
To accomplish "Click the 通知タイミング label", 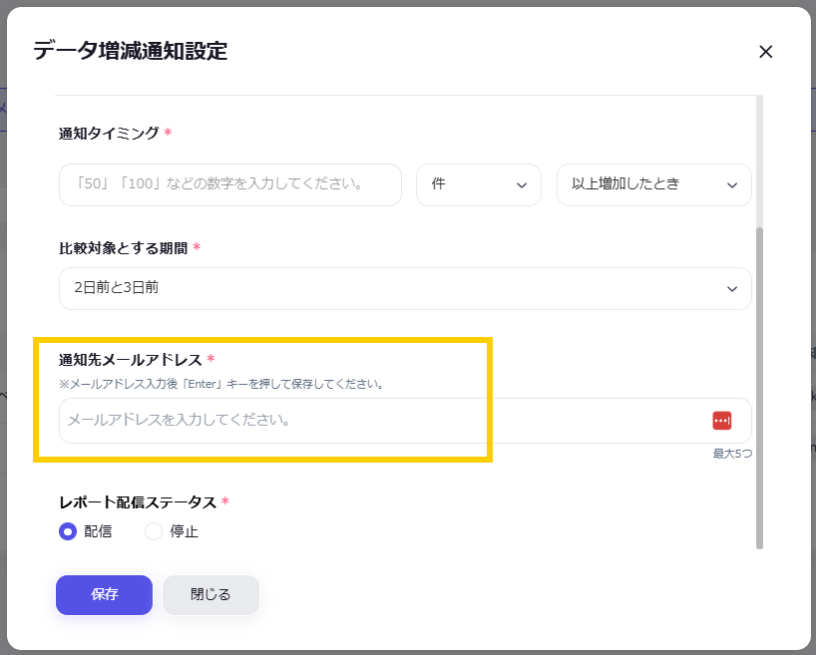I will coord(109,133).
